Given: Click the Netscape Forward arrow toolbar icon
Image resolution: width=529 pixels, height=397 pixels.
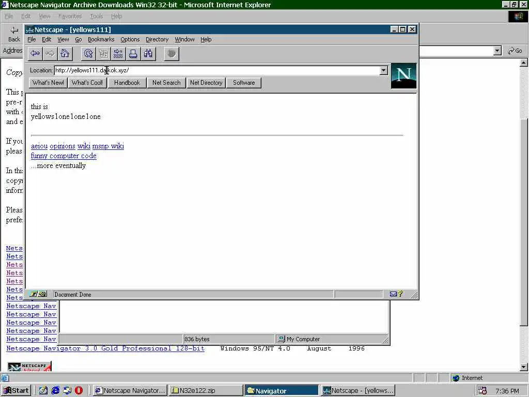Looking at the screenshot, I should pos(50,53).
